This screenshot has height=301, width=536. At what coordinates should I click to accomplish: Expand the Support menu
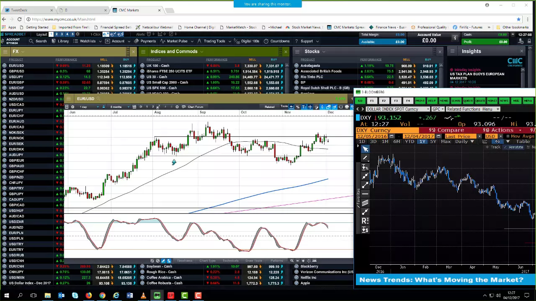[x=307, y=41]
